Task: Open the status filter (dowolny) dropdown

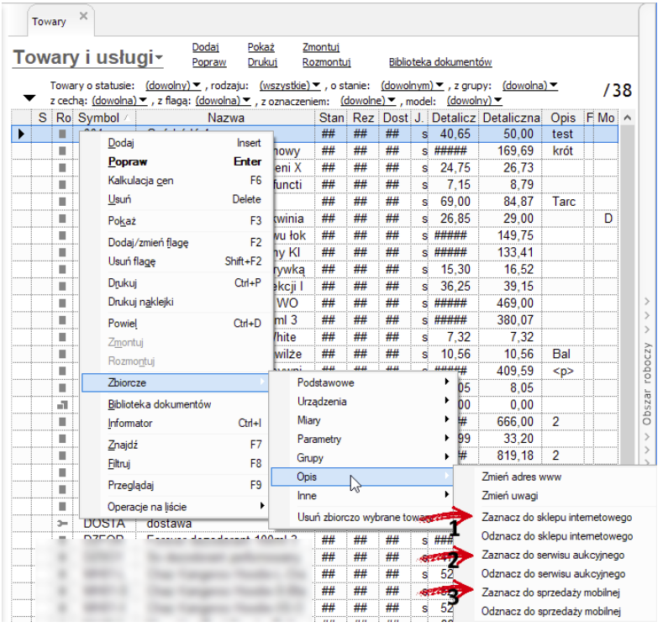Action: click(173, 86)
